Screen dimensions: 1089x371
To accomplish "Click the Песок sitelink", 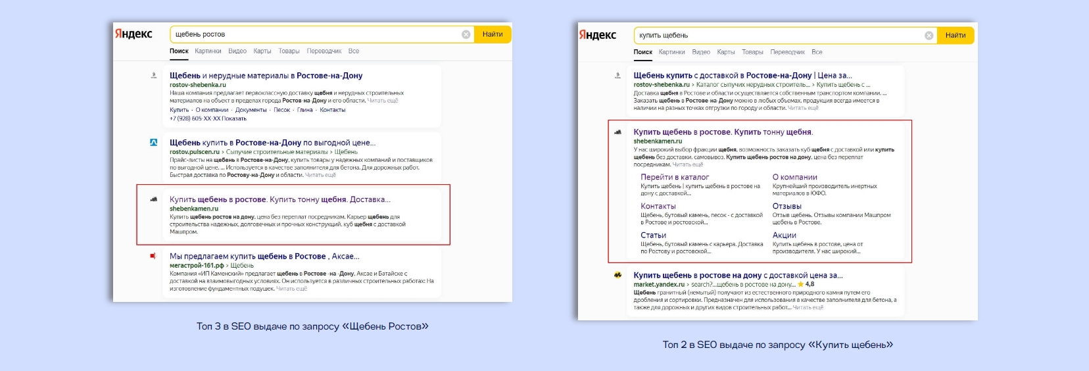I will pyautogui.click(x=281, y=110).
